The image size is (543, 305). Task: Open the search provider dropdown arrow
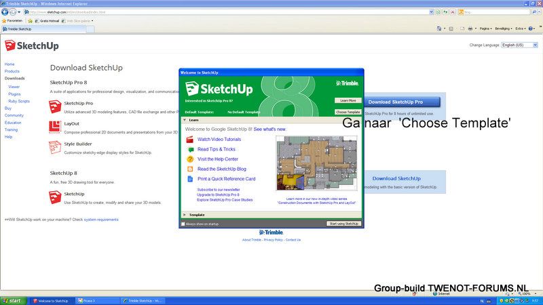tap(540, 12)
